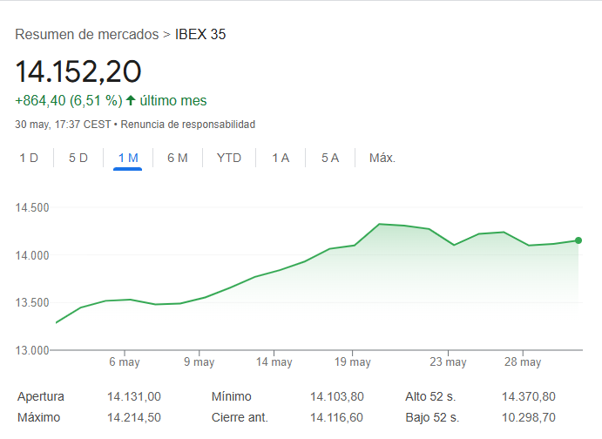Click the 14.500 y-axis label
The image size is (602, 439).
click(x=31, y=208)
